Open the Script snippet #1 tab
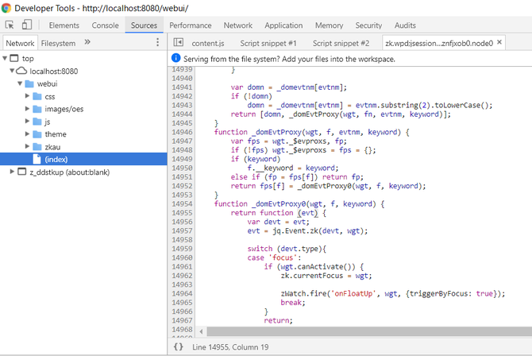Screen dimensions: 532x356 coord(268,44)
